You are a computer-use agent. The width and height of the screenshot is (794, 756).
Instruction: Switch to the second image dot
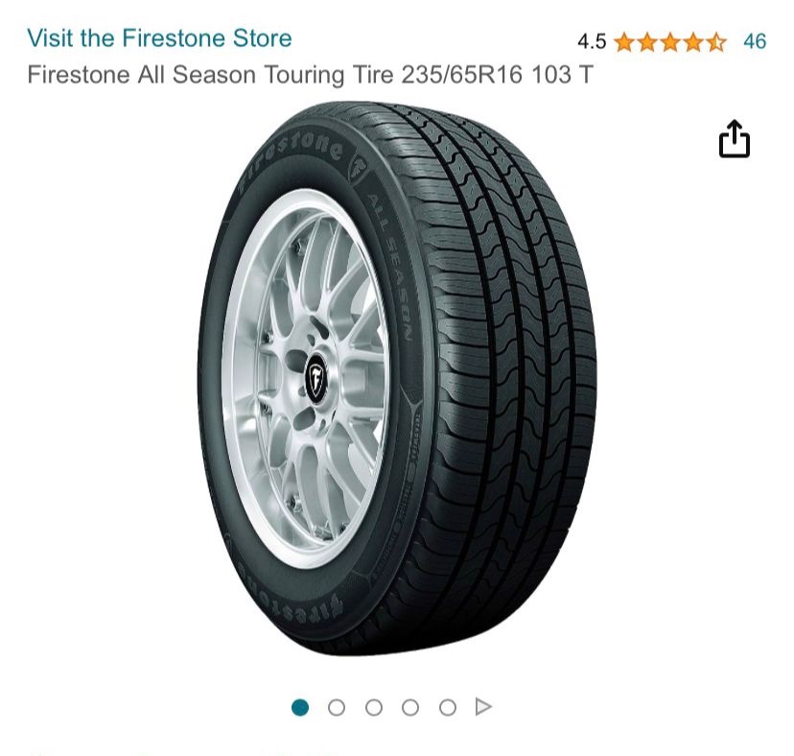(337, 707)
